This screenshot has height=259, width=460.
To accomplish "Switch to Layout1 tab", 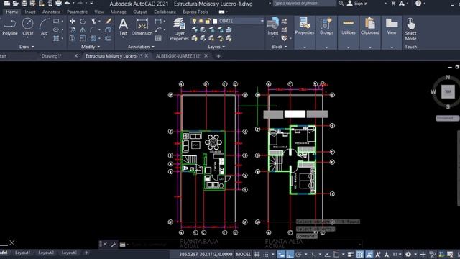I will [x=22, y=253].
